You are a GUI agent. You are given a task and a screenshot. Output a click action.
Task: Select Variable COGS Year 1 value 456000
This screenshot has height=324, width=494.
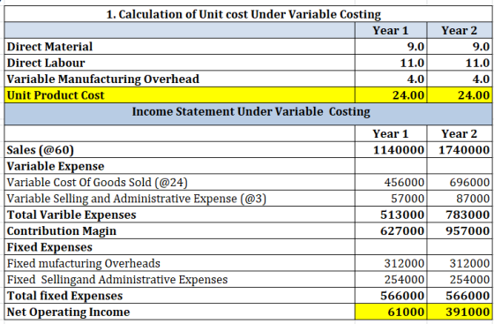coord(391,182)
